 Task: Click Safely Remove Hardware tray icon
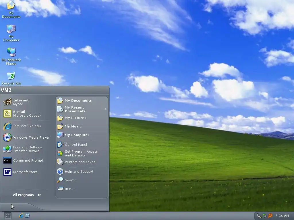tap(264, 216)
